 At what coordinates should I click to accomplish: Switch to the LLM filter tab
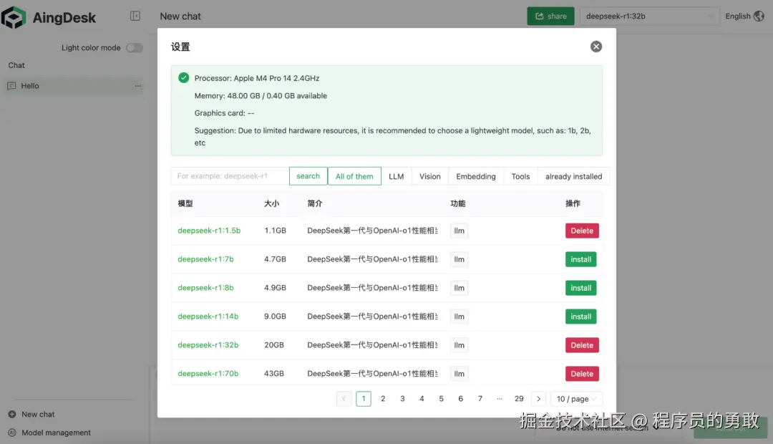point(397,176)
